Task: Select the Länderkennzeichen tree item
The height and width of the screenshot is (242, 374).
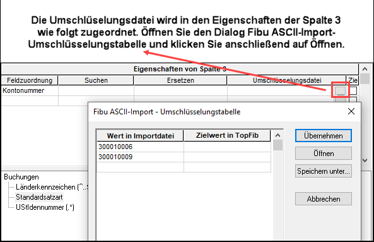Action: (52, 187)
